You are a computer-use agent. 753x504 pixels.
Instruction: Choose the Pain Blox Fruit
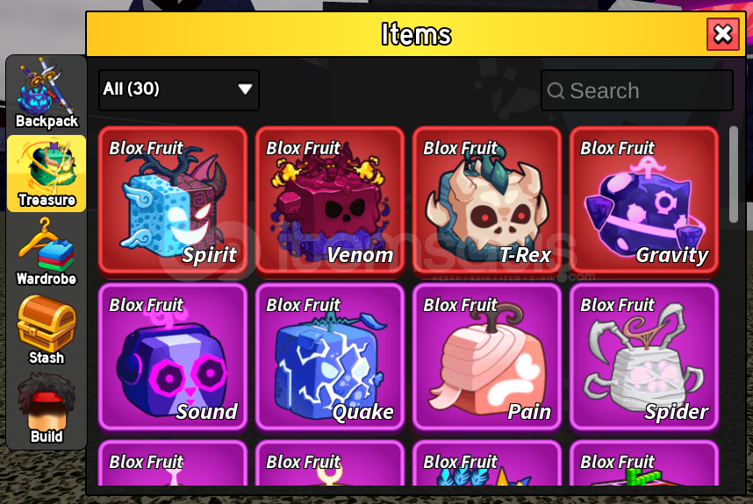(x=487, y=358)
